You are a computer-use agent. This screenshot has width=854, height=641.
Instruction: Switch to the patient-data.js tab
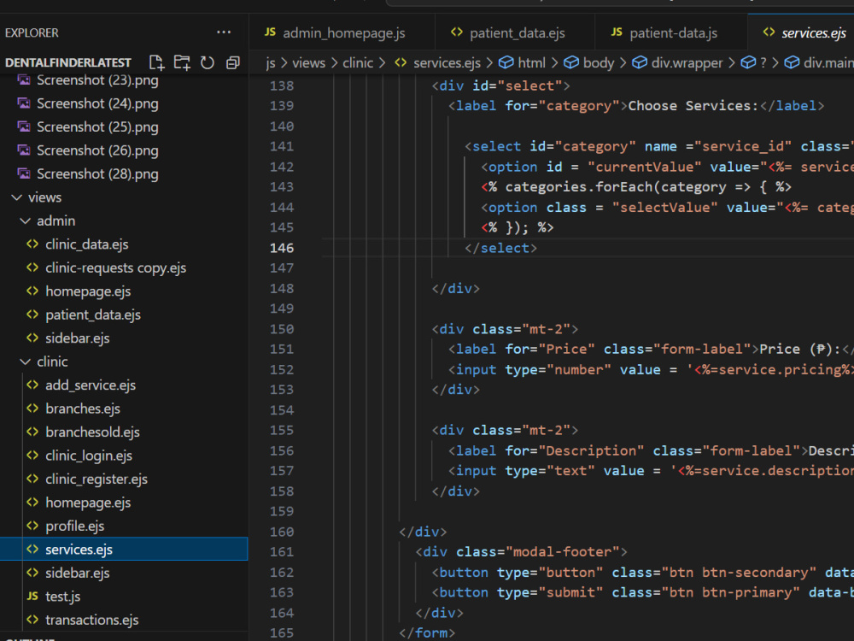(672, 32)
